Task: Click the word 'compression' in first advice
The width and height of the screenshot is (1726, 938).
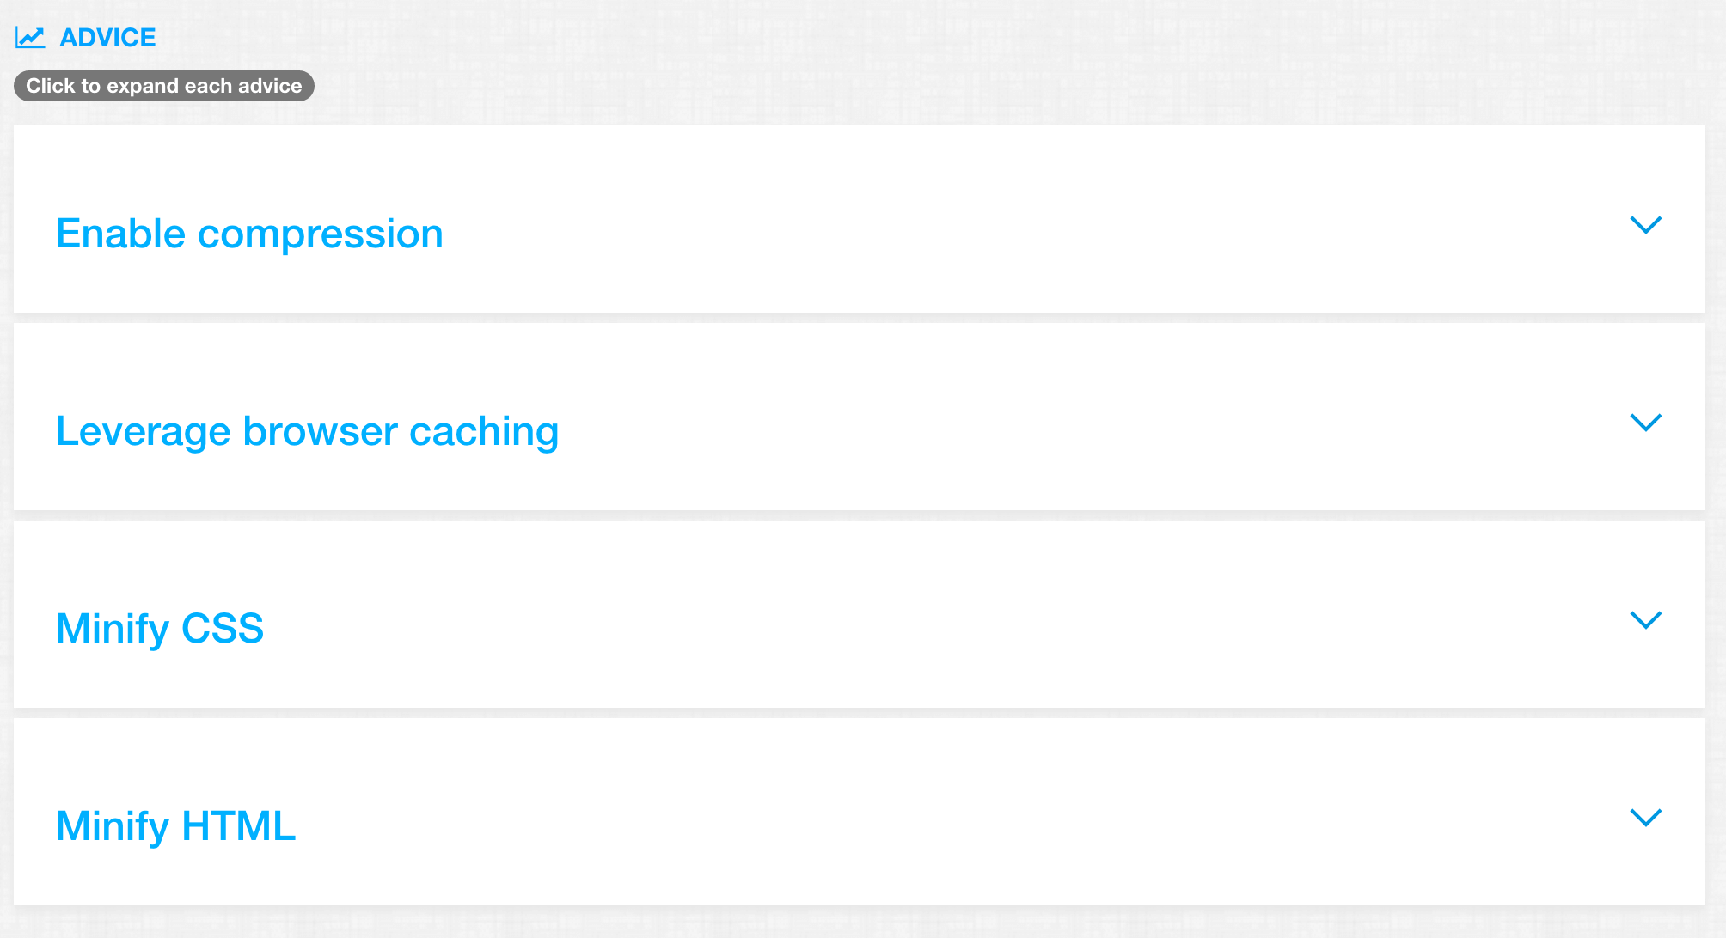Action: 321,235
